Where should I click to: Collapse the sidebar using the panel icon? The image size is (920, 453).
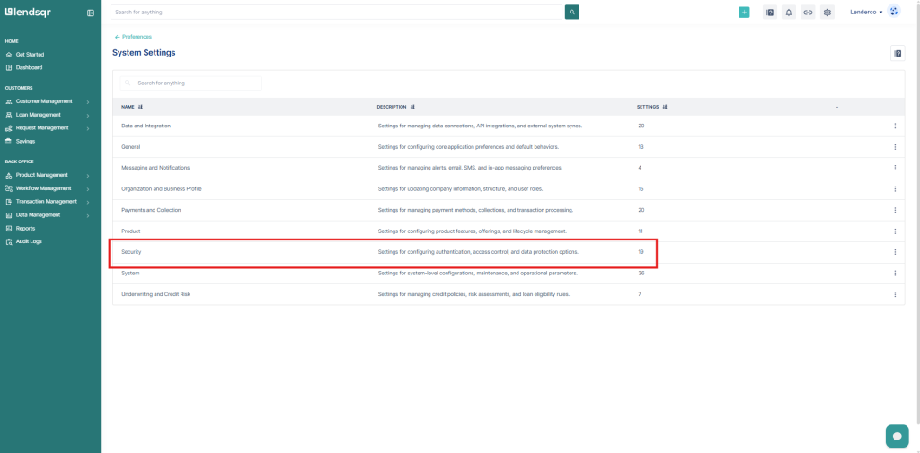pos(91,13)
